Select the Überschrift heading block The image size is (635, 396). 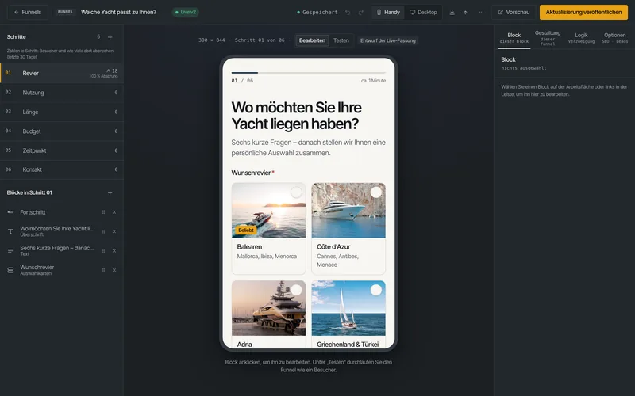(62, 231)
